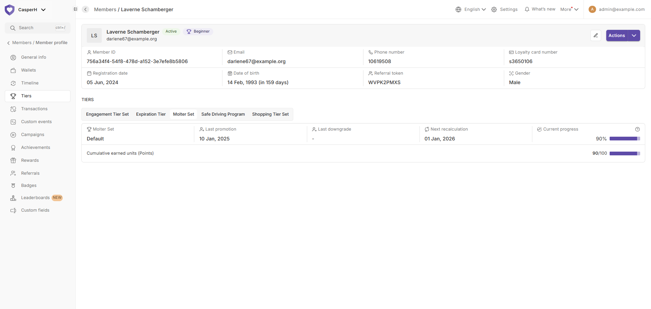Click the Members breadcrumb link
This screenshot has height=309, width=651.
pyautogui.click(x=105, y=9)
